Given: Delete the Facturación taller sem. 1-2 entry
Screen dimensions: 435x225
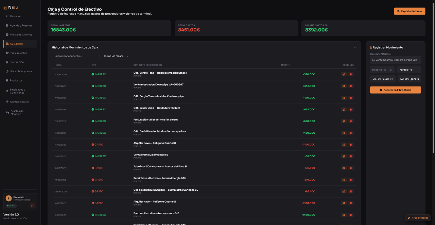Looking at the screenshot, I should click(x=351, y=215).
